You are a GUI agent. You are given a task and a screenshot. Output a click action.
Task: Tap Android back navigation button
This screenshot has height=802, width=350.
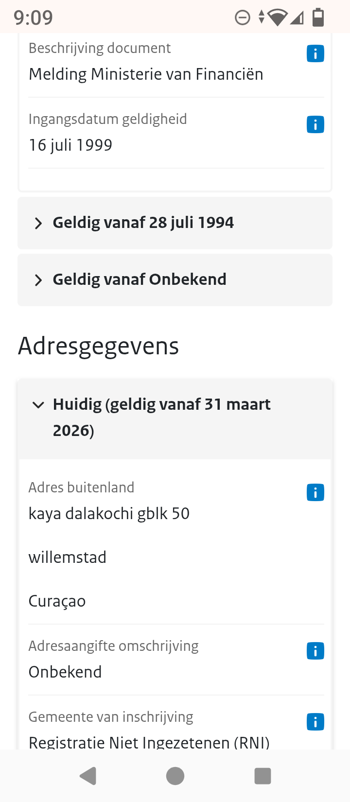pyautogui.click(x=88, y=776)
